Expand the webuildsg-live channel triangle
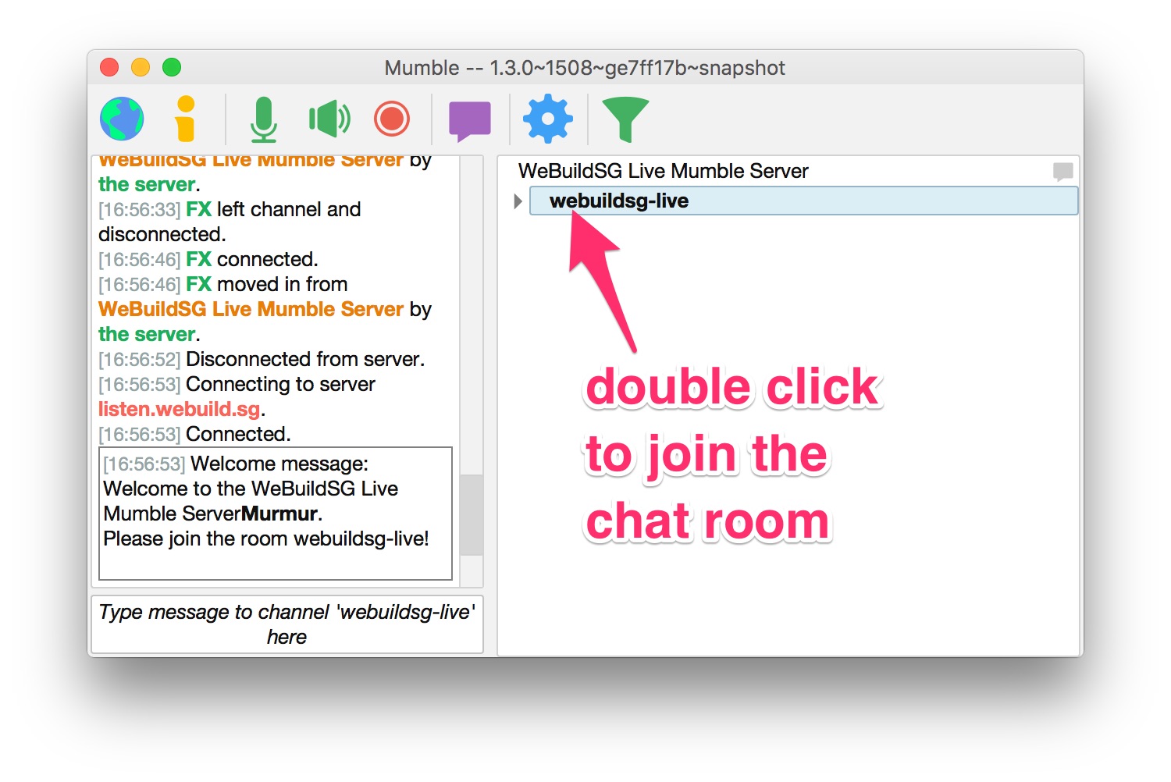Viewport: 1171px width, 782px height. pos(518,201)
